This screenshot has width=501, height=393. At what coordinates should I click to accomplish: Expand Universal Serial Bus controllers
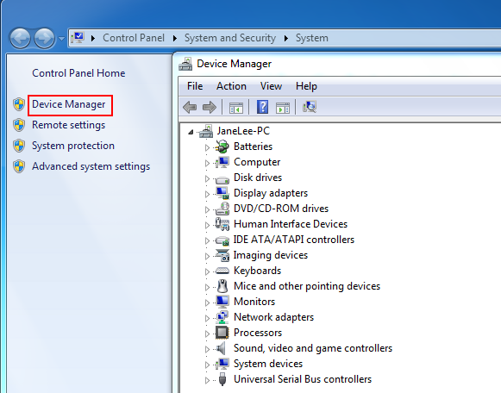pyautogui.click(x=207, y=380)
